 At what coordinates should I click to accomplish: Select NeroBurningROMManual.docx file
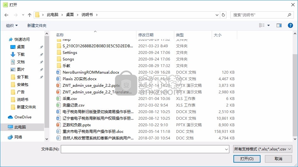click(91, 72)
